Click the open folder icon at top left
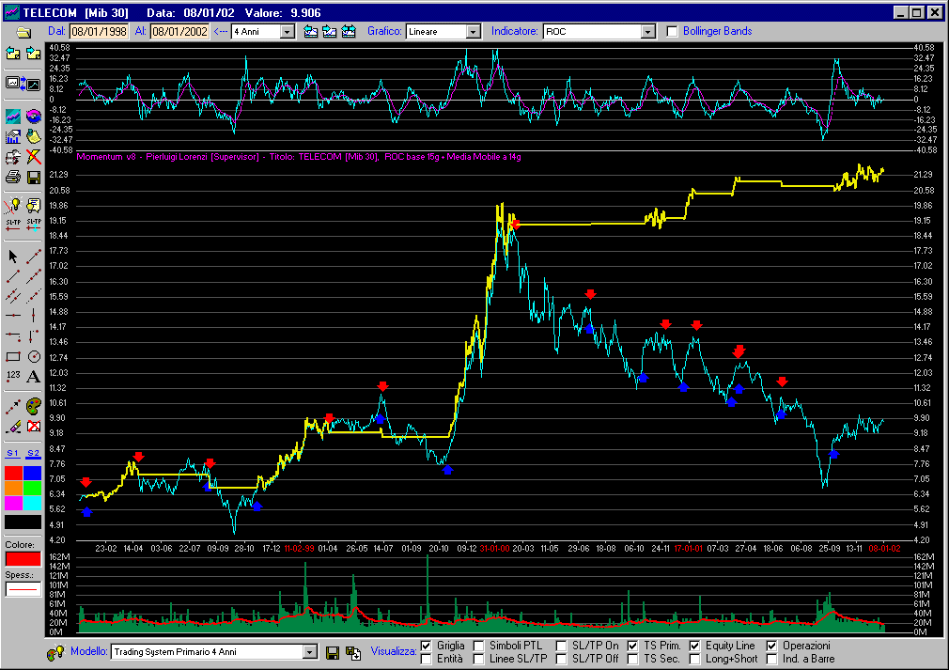Screen dimensions: 949x670 [x=23, y=32]
